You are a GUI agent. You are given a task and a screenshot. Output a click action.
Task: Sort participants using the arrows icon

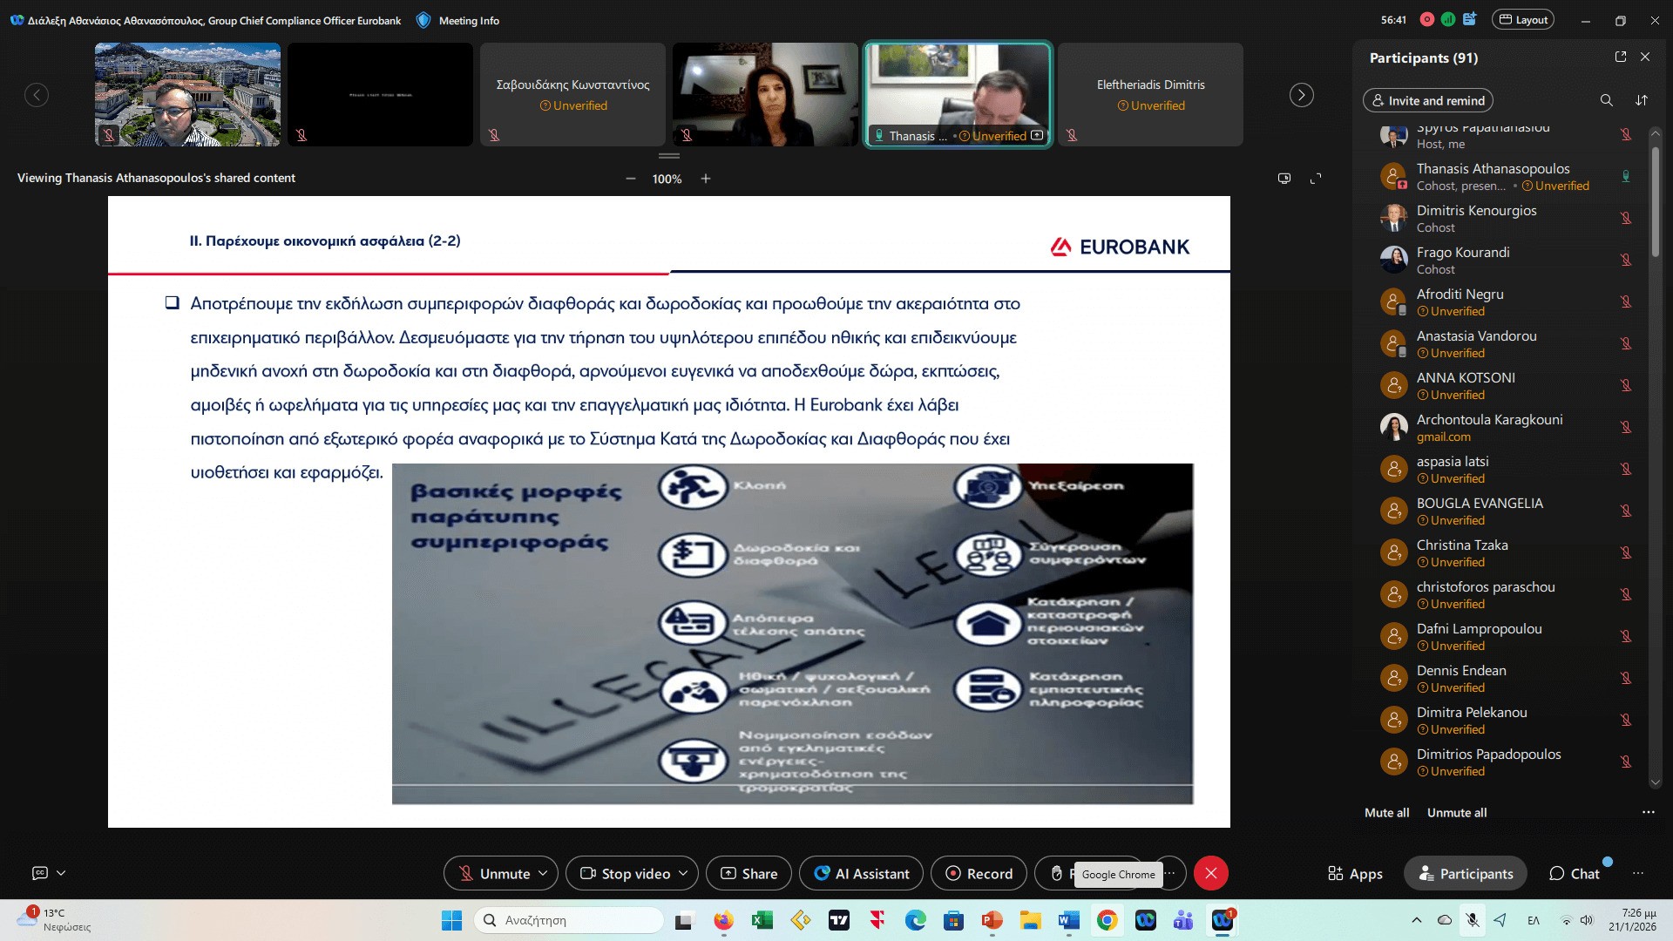pyautogui.click(x=1642, y=100)
